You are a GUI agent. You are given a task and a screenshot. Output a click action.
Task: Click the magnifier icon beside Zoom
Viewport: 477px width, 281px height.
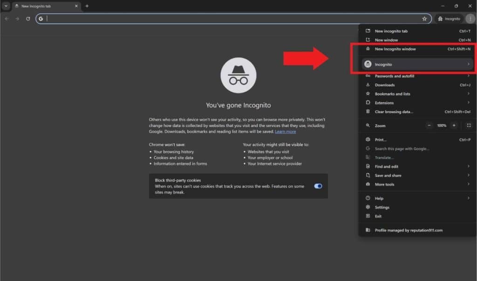click(368, 125)
